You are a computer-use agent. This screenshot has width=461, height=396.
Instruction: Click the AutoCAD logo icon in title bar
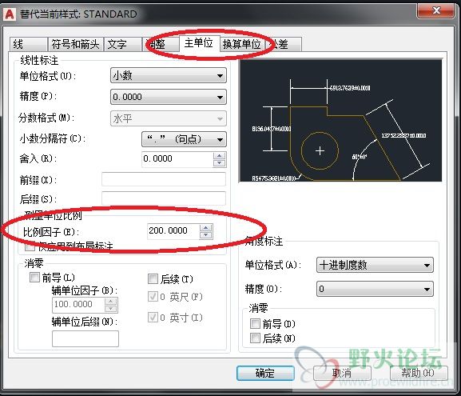point(10,14)
